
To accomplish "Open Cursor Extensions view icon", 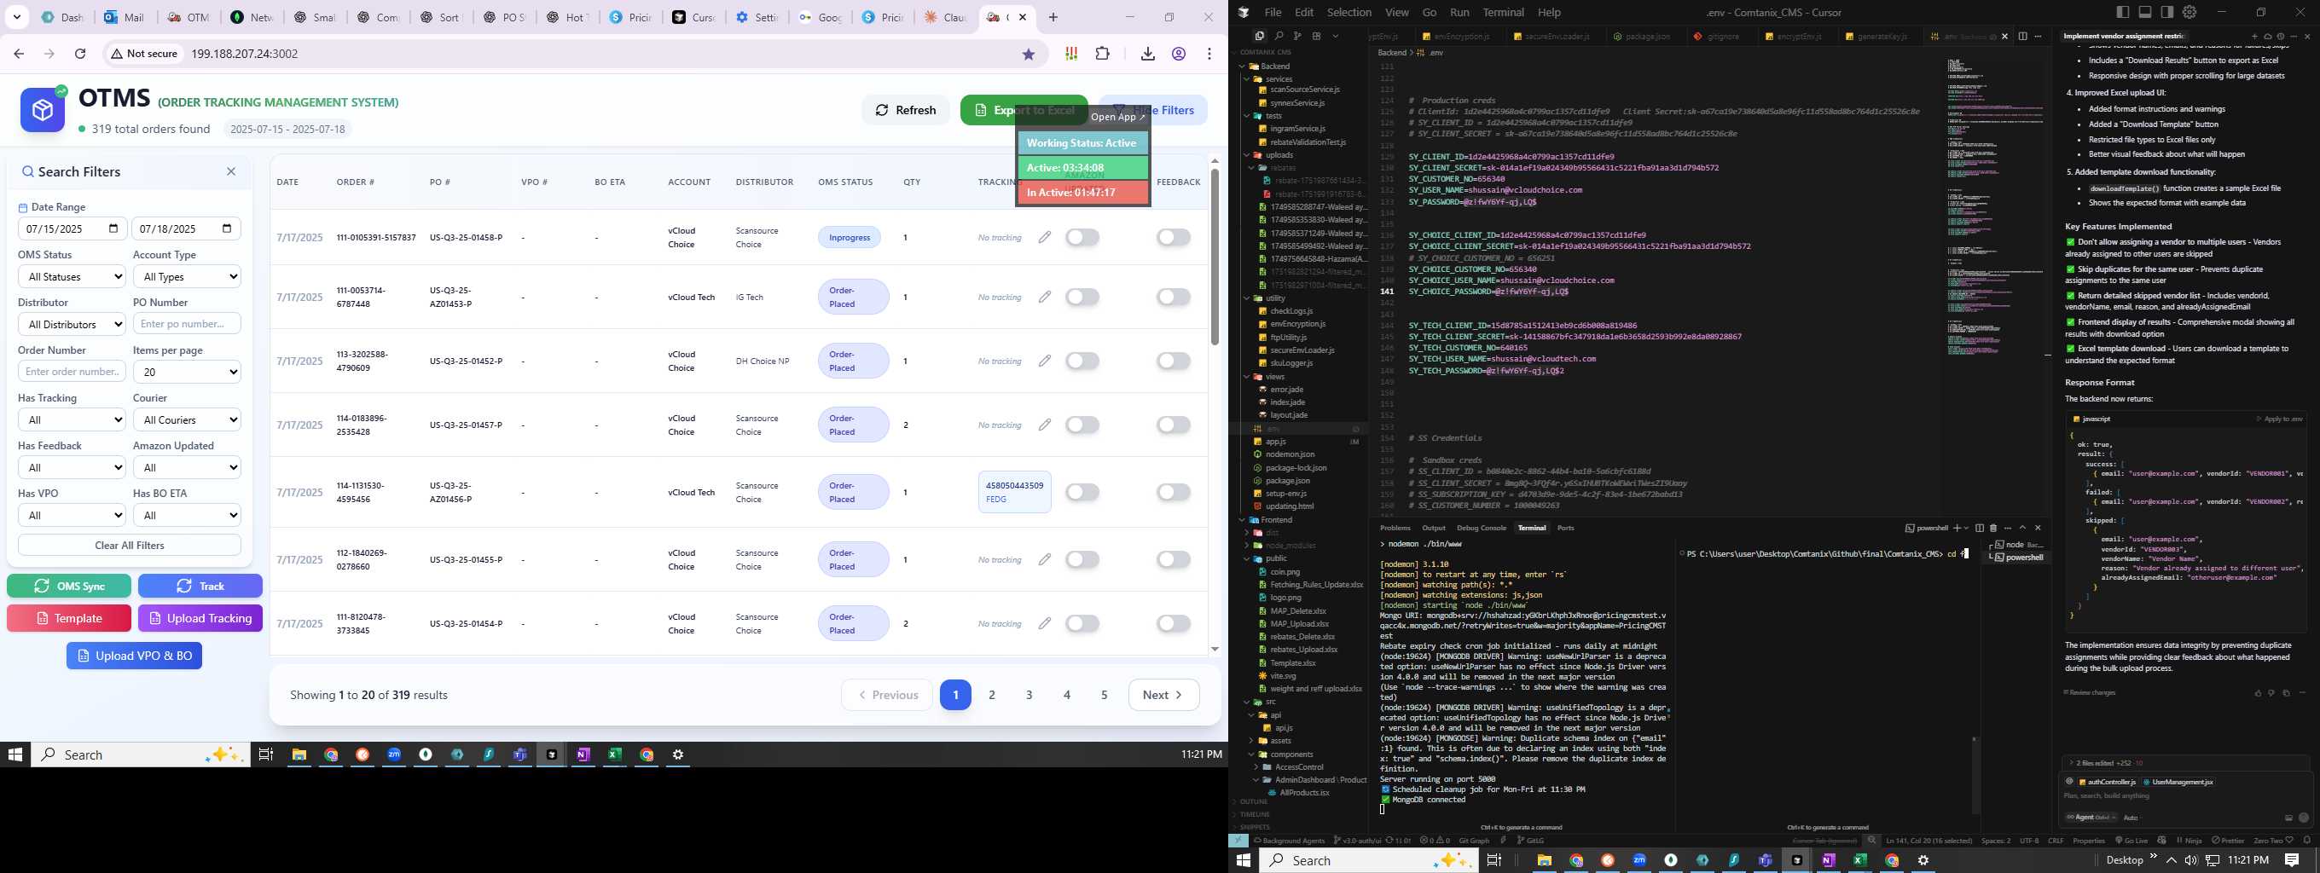I will pyautogui.click(x=1316, y=36).
